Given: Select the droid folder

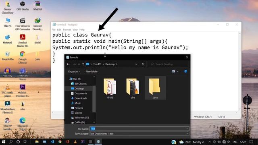Looking at the screenshot, I should [110, 89].
